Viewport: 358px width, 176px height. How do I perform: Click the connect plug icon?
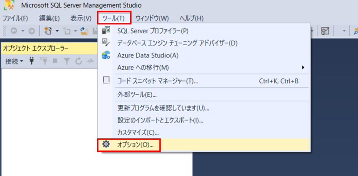(x=32, y=61)
